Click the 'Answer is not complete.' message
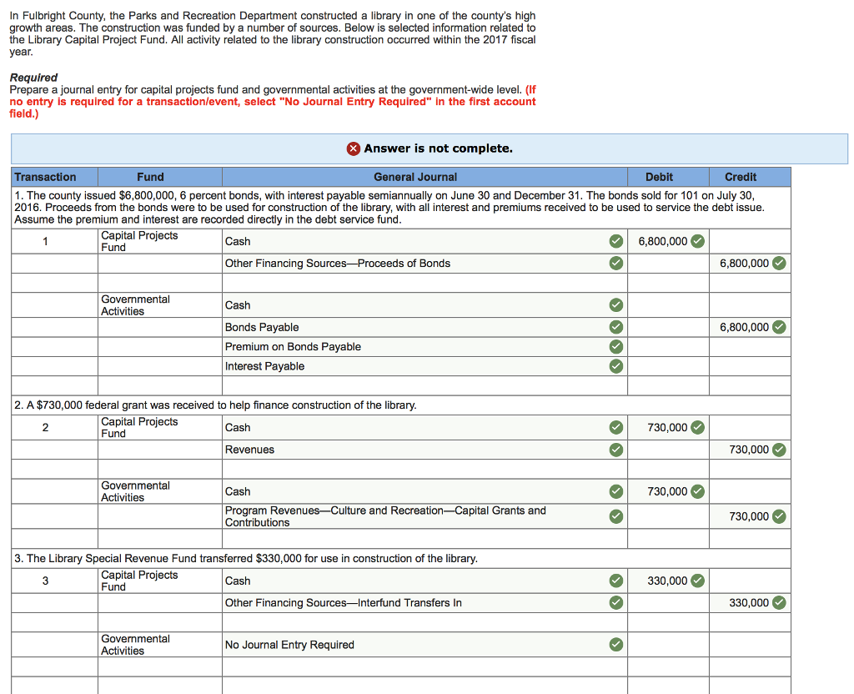The width and height of the screenshot is (854, 694). (438, 148)
